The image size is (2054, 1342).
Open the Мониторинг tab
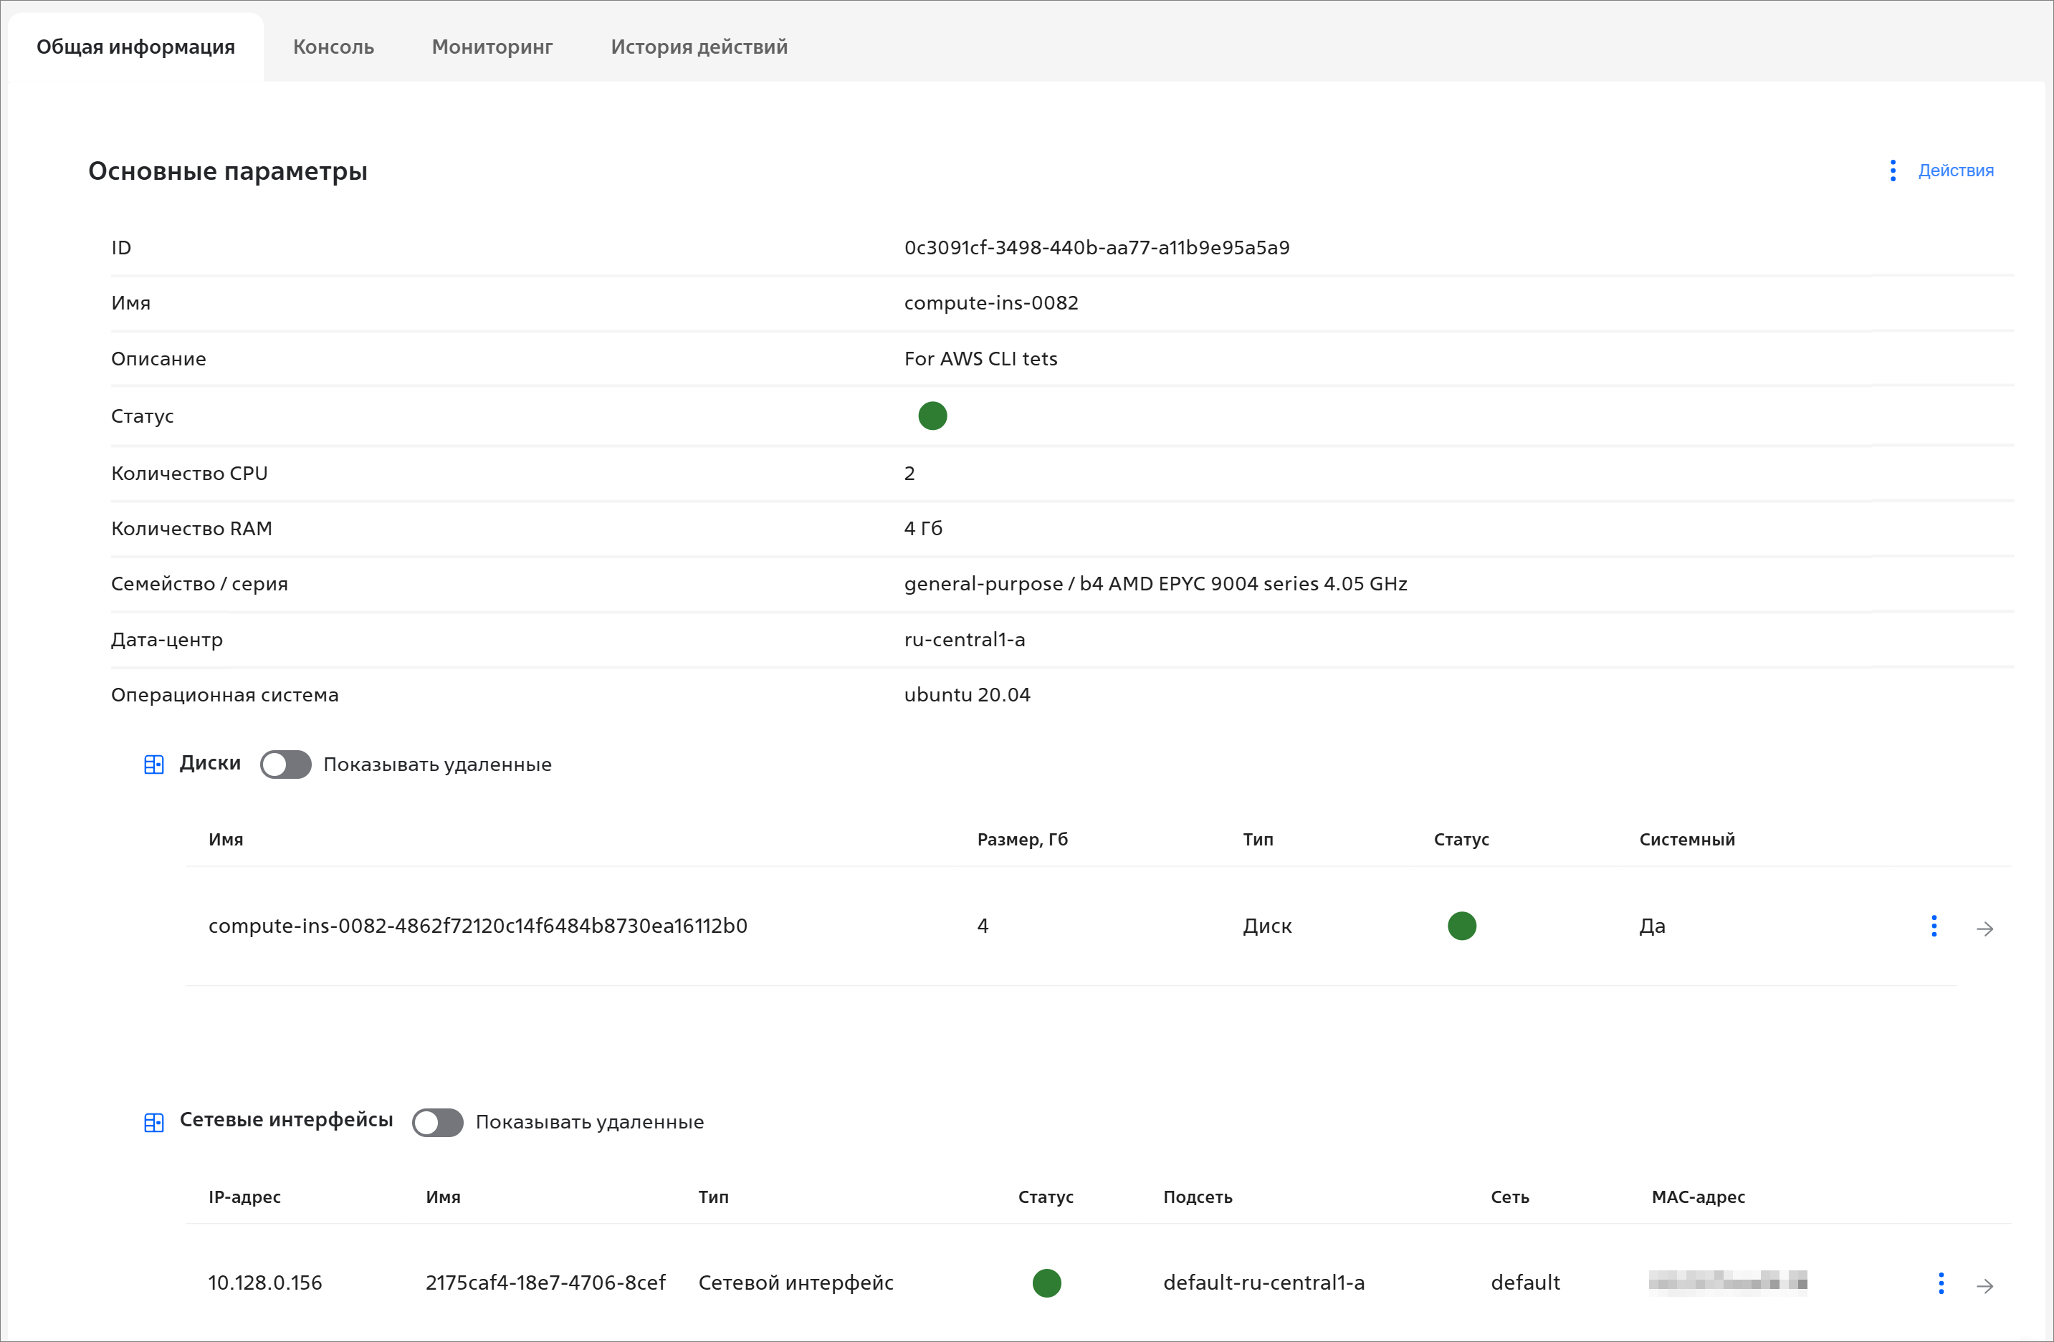click(x=492, y=47)
